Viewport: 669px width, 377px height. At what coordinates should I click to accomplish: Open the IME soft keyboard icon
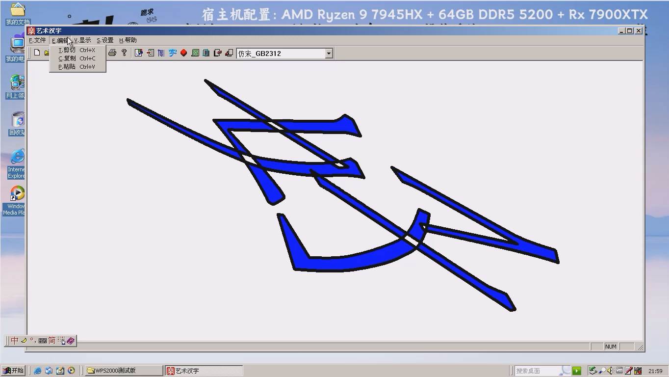(43, 340)
